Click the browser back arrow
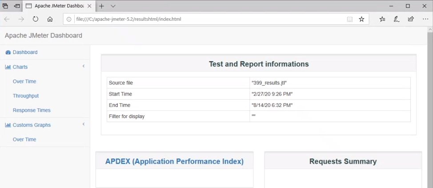The width and height of the screenshot is (433, 188). point(7,19)
